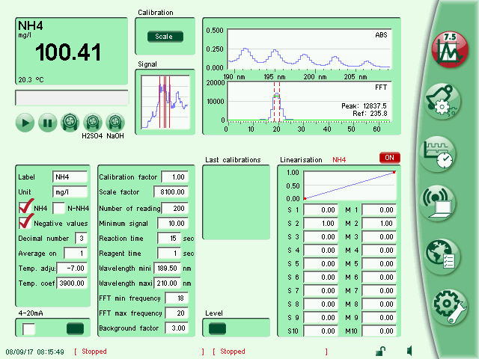Activate the NaOH pump icon
Image resolution: width=479 pixels, height=359 pixels.
click(x=115, y=122)
